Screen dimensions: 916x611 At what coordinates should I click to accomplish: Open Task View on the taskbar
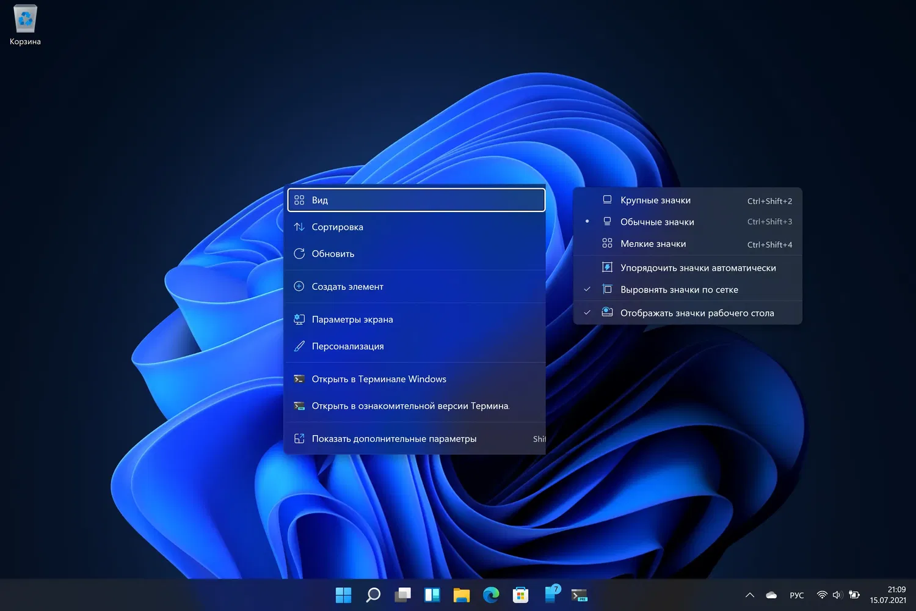click(x=402, y=595)
